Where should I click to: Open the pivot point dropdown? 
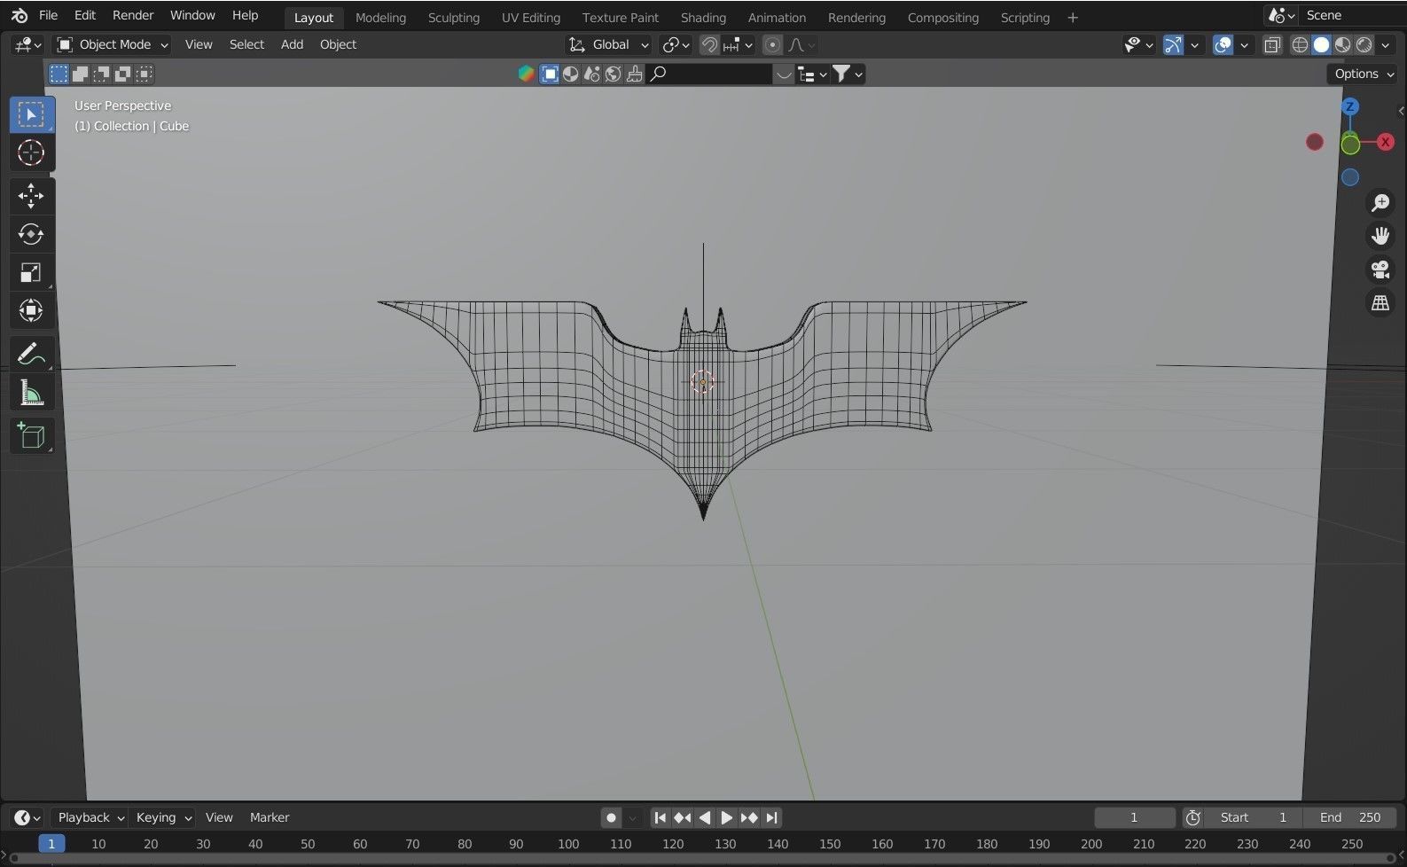677,44
